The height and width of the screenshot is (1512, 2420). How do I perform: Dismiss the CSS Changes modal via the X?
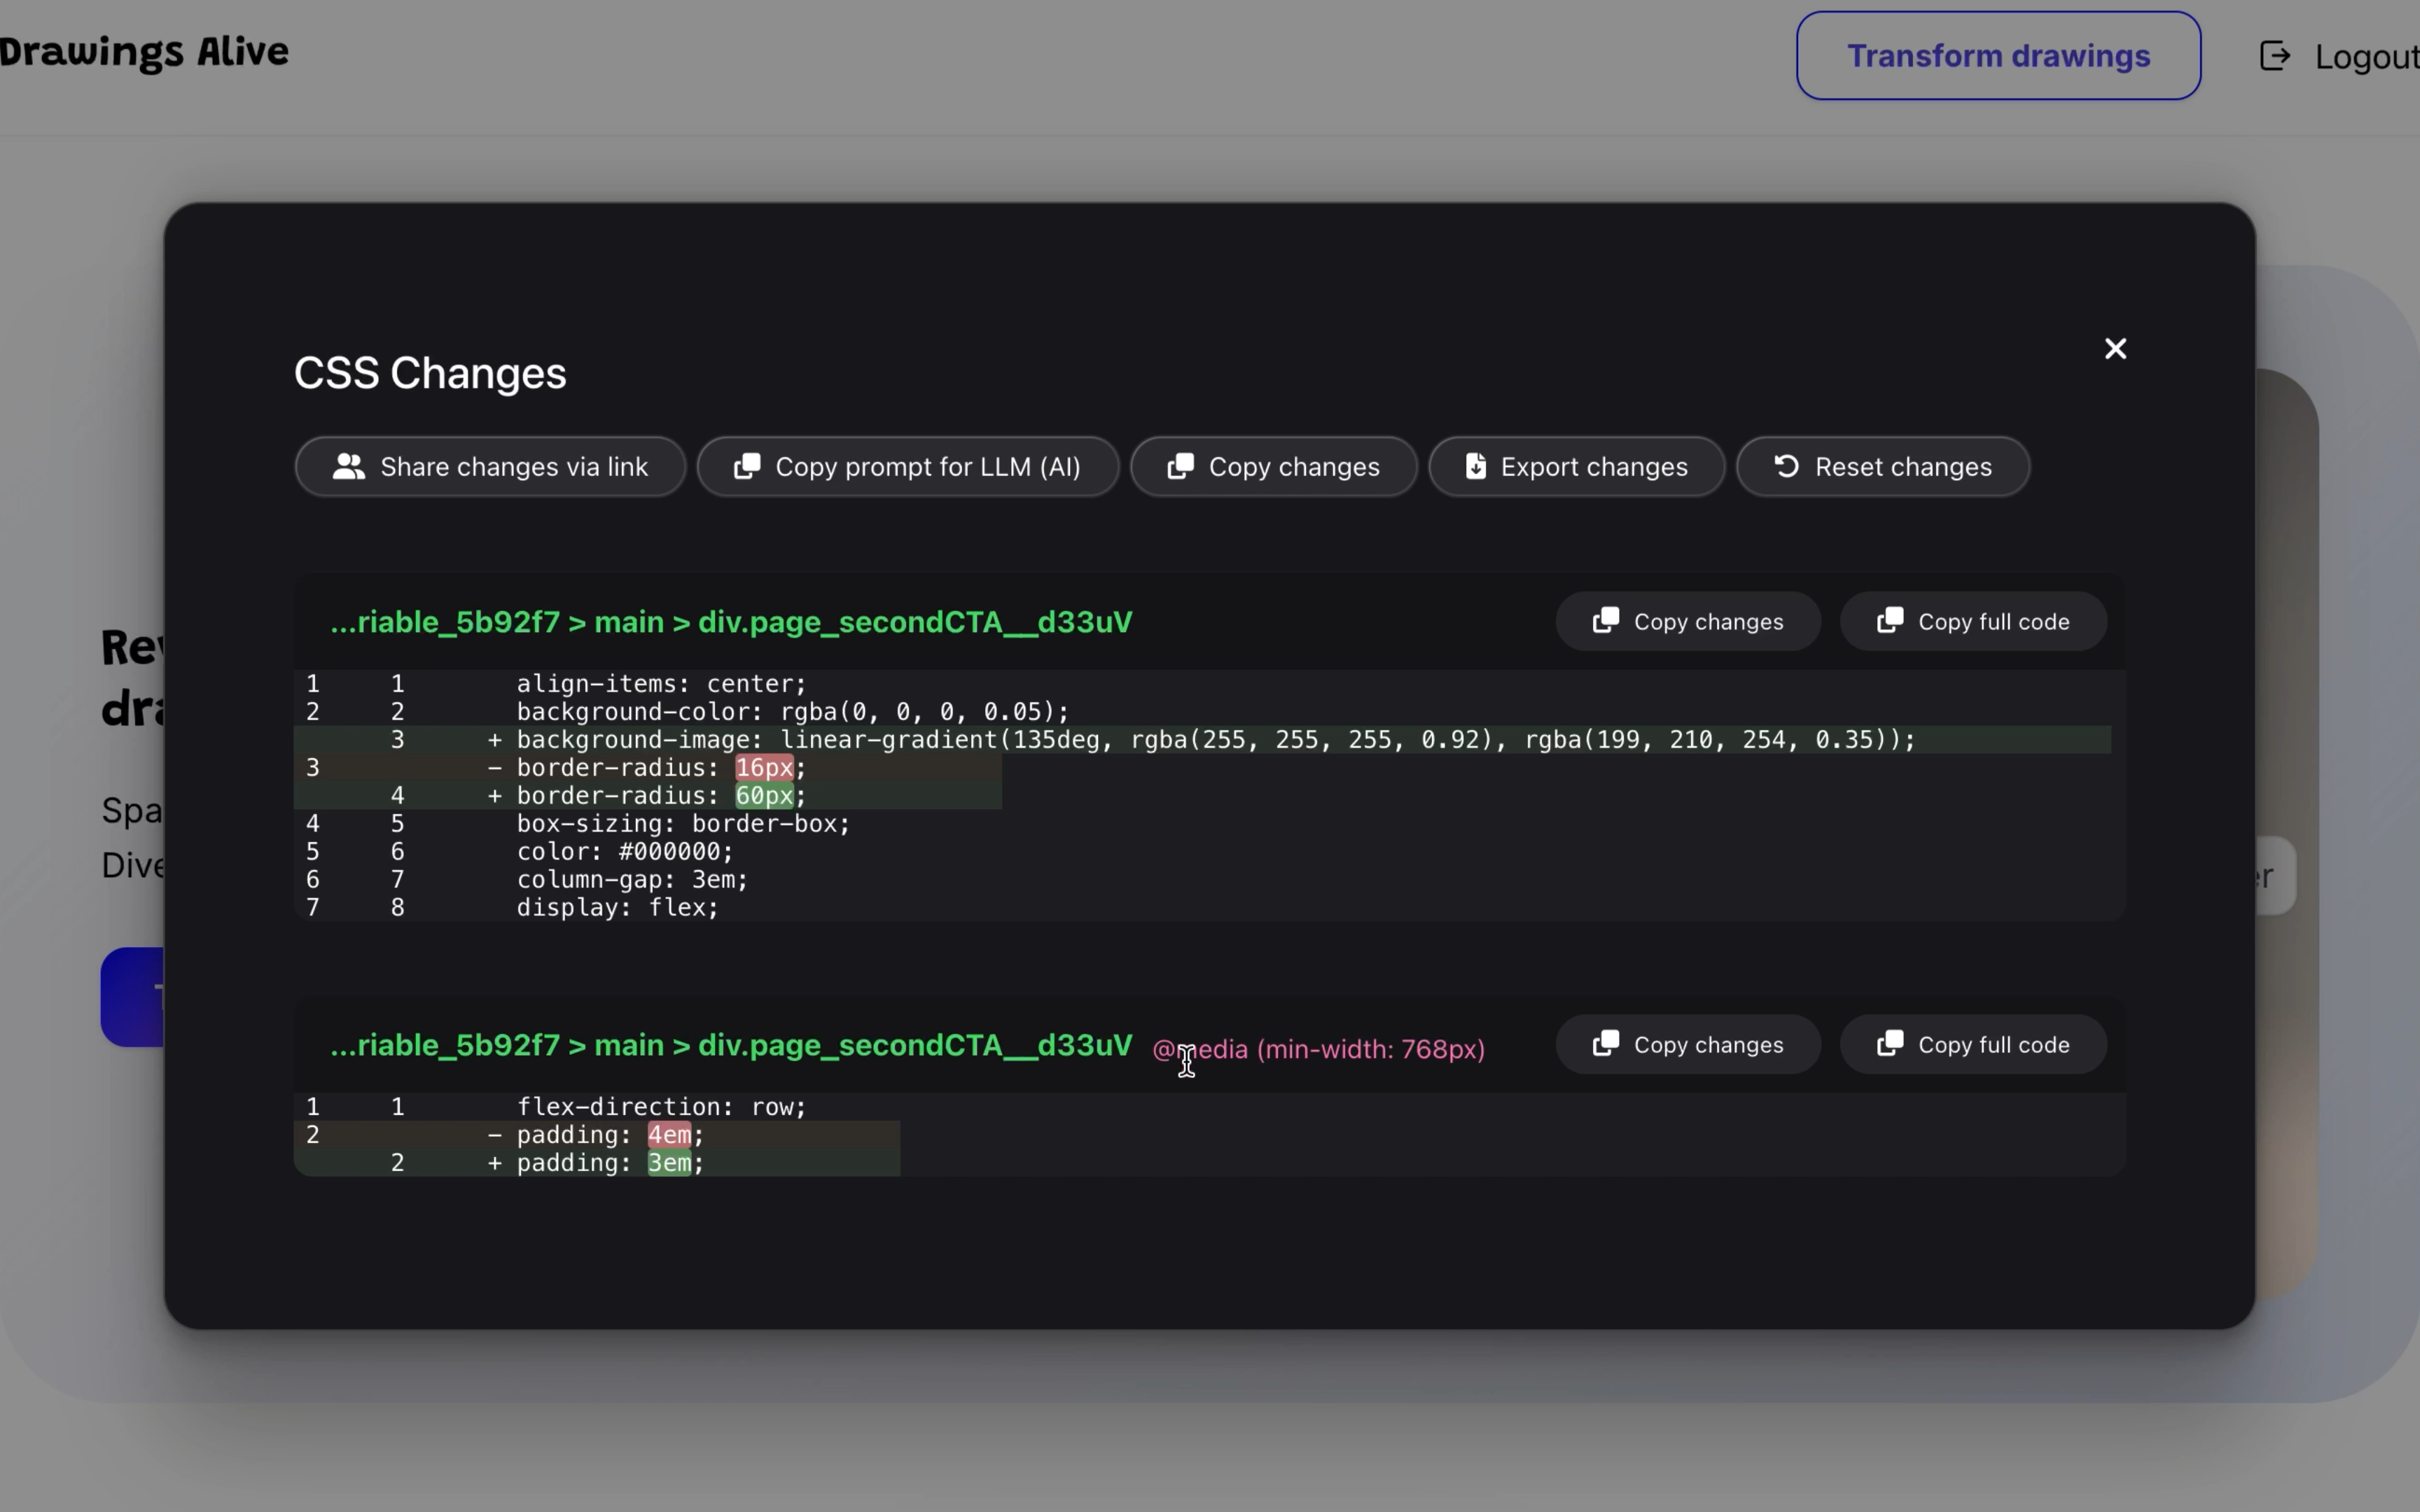point(2115,348)
